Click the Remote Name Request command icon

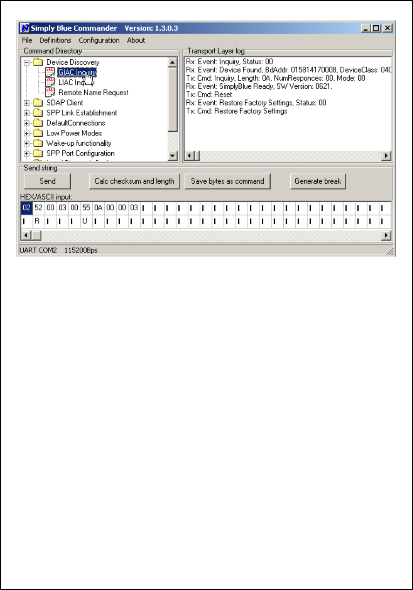[50, 92]
